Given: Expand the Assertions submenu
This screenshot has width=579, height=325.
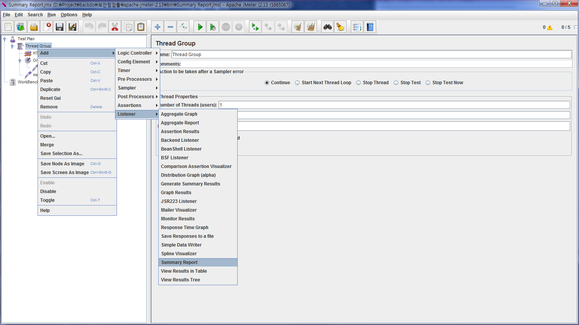Looking at the screenshot, I should pos(137,105).
